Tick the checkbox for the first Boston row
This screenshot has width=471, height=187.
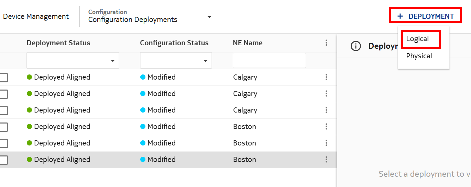click(x=3, y=127)
